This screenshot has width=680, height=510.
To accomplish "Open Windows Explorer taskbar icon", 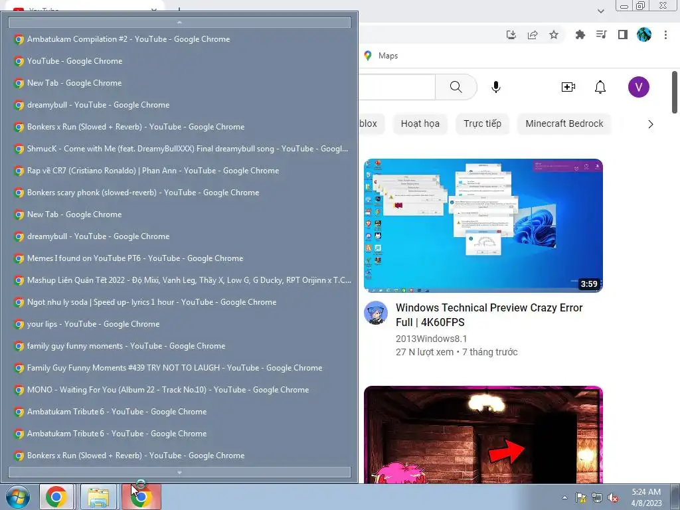I will click(98, 497).
